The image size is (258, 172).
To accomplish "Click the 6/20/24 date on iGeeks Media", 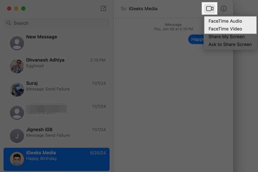I will tap(98, 153).
